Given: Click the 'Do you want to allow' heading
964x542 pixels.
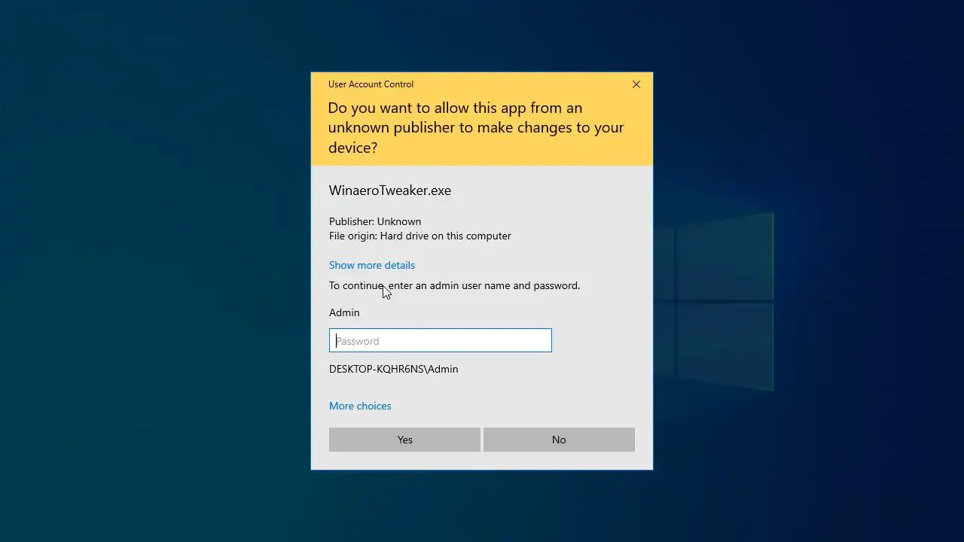Looking at the screenshot, I should pyautogui.click(x=476, y=127).
